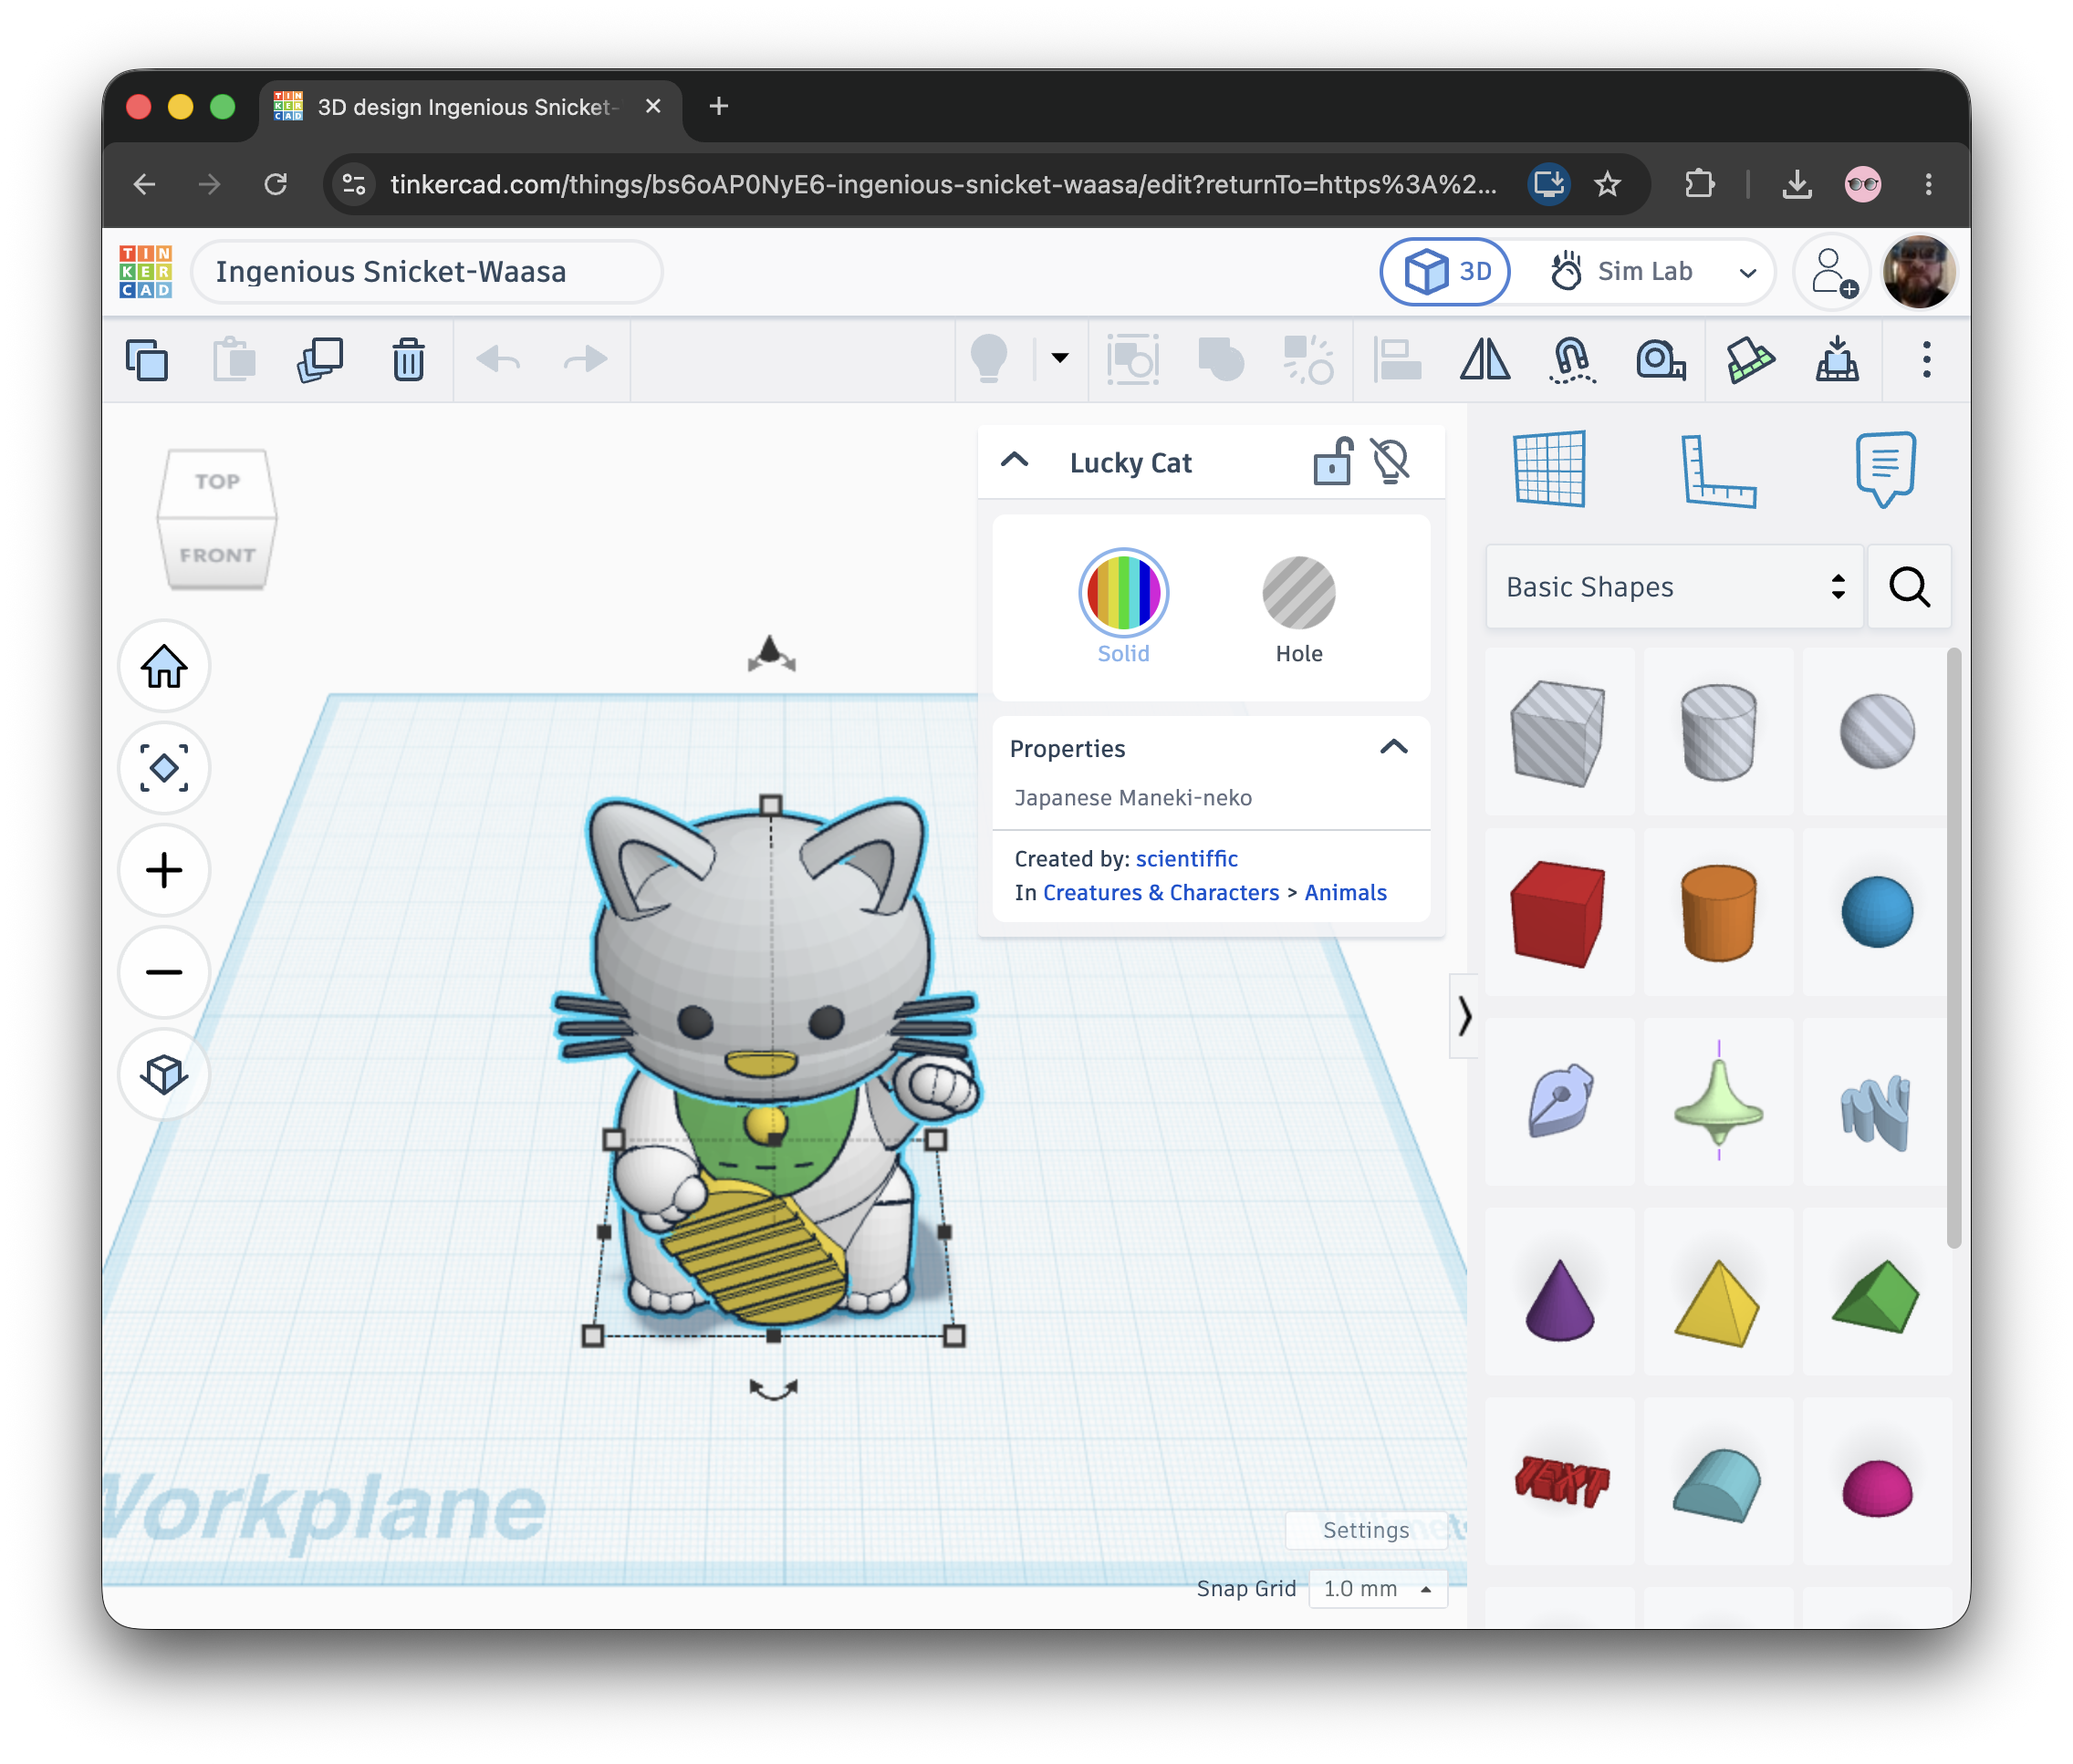This screenshot has width=2073, height=1764.
Task: Reload the Tinkercad page
Action: [x=276, y=184]
